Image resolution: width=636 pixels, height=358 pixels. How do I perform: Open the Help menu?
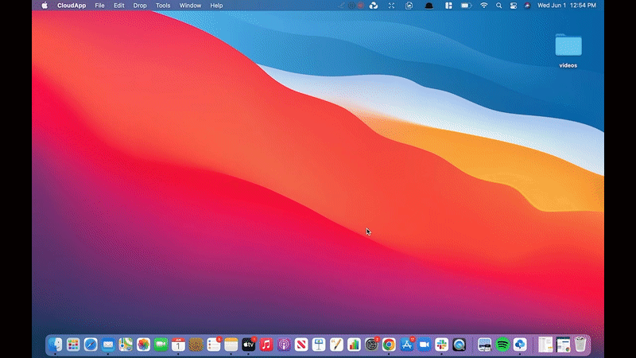click(x=216, y=6)
